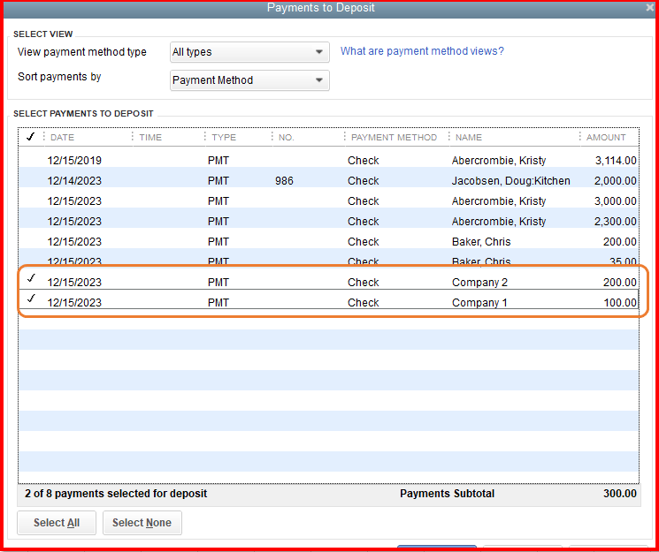
Task: Open the 'What are payment method views?' link
Action: [422, 51]
